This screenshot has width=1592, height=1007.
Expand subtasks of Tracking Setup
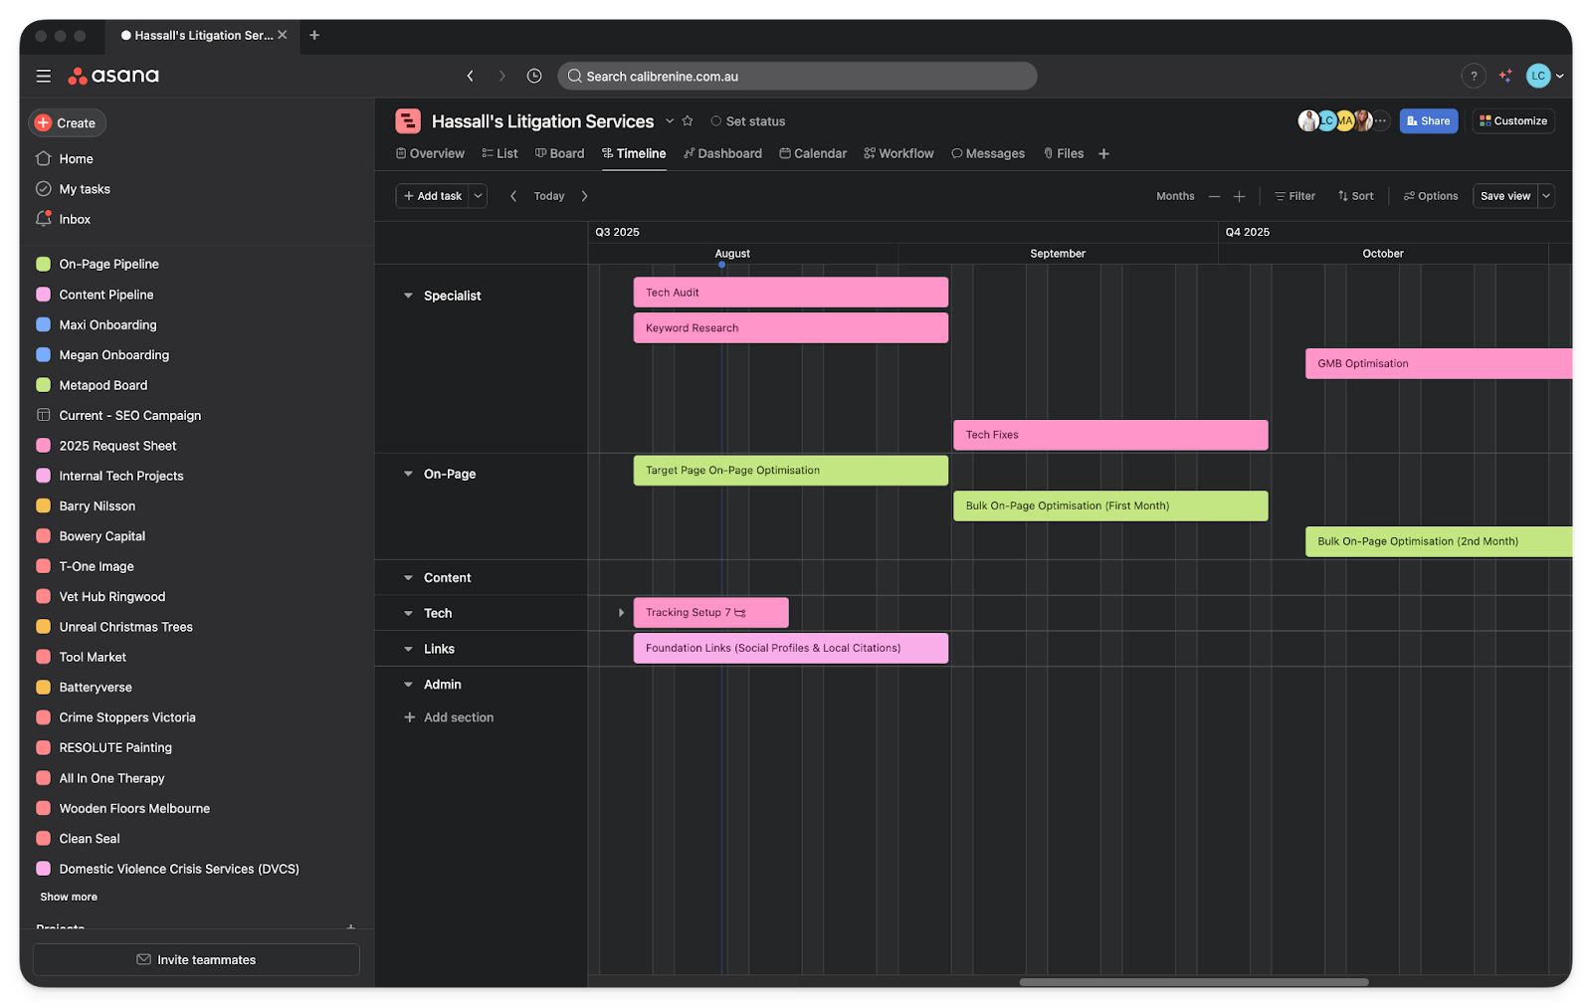click(x=621, y=613)
